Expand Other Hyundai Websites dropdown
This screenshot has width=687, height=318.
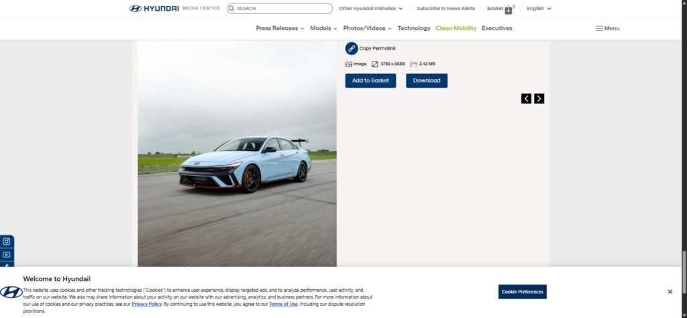coord(370,8)
